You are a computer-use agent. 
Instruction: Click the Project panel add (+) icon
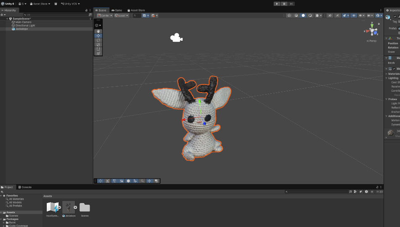click(2, 192)
